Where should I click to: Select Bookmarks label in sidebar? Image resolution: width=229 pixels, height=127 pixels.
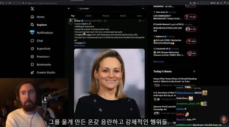[x=44, y=65]
